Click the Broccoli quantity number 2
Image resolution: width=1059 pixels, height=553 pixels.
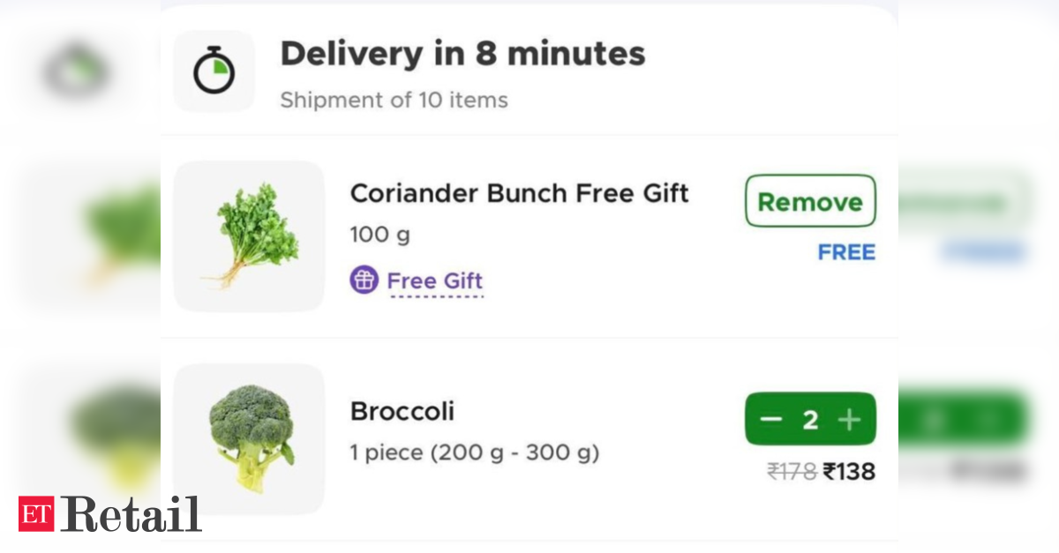point(810,420)
